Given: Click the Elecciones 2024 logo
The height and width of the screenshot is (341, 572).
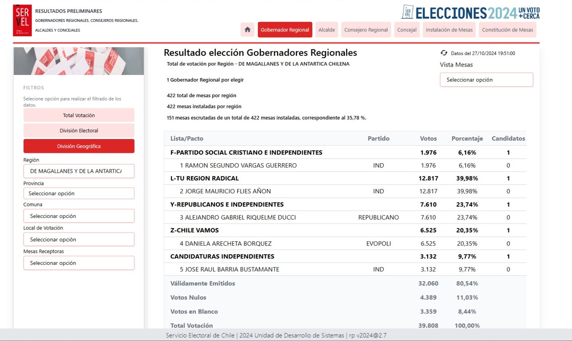Looking at the screenshot, I should [x=471, y=12].
